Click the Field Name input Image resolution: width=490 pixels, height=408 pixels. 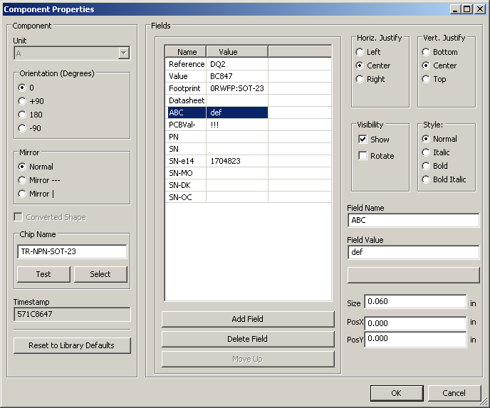click(x=413, y=220)
